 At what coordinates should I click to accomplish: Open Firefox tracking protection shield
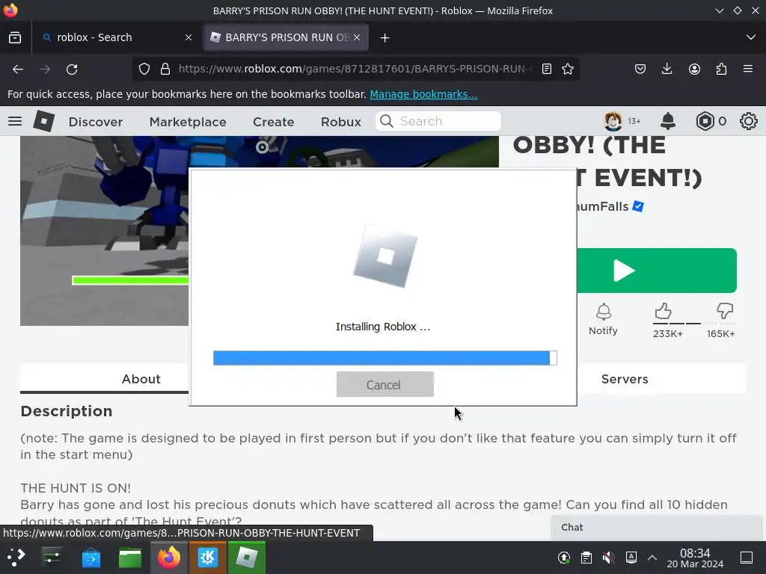pos(144,69)
